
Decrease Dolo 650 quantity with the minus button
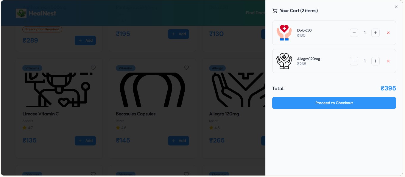click(x=354, y=33)
